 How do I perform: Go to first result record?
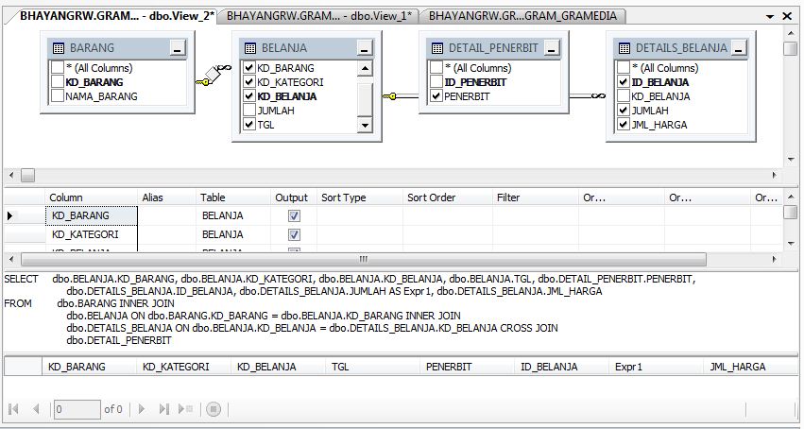coord(14,409)
